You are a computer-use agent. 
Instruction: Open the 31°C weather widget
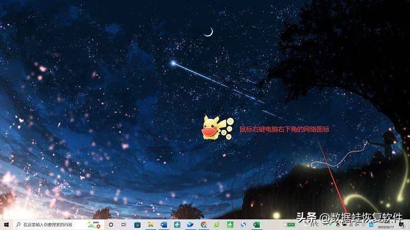click(x=311, y=225)
